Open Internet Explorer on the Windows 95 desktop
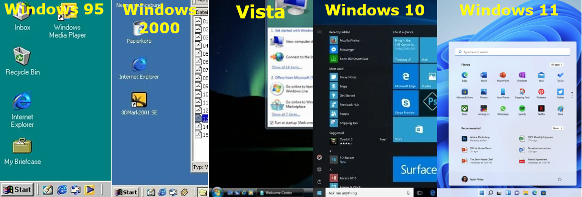Screen dimensions: 582x197 22,110
